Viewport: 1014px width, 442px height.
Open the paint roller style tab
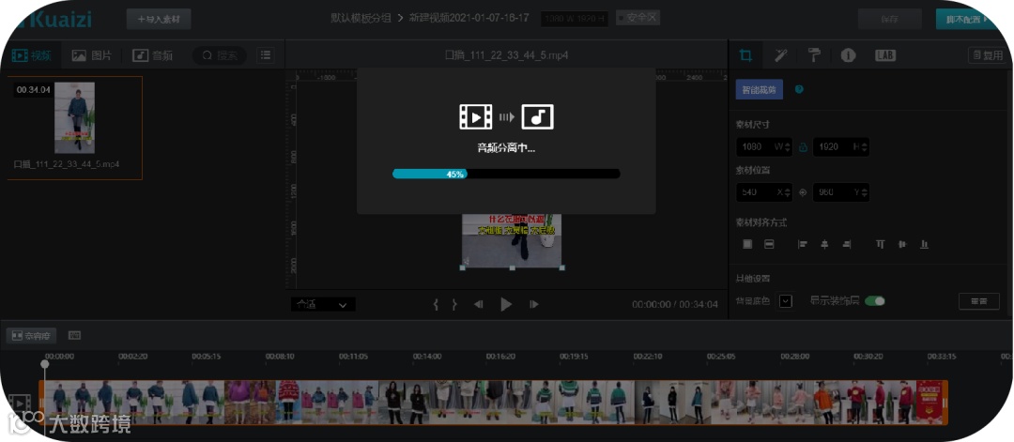[814, 55]
